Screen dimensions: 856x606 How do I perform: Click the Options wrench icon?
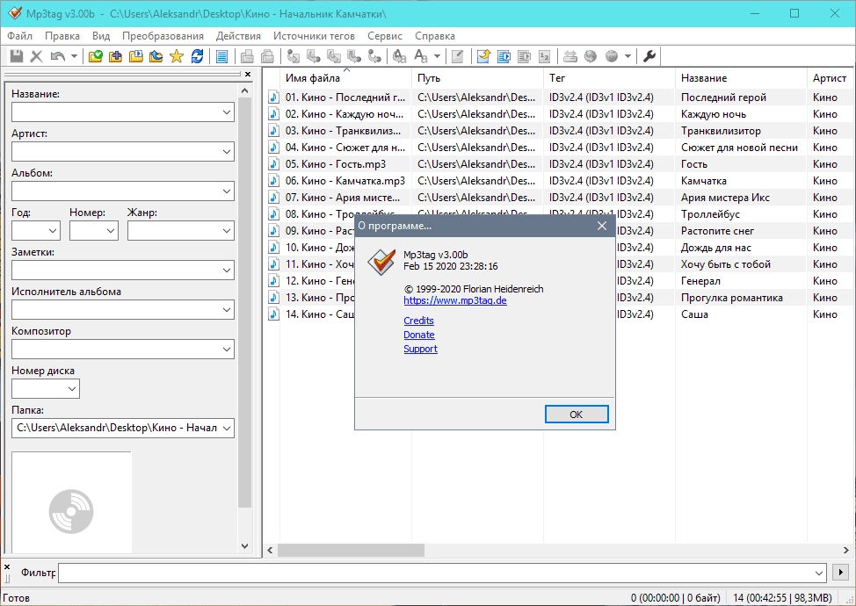[649, 56]
